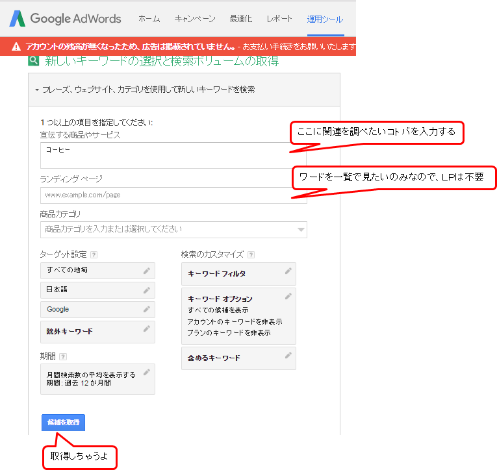This screenshot has height=470, width=497.
Task: Open the 除外キーワード box
Action: tap(97, 332)
